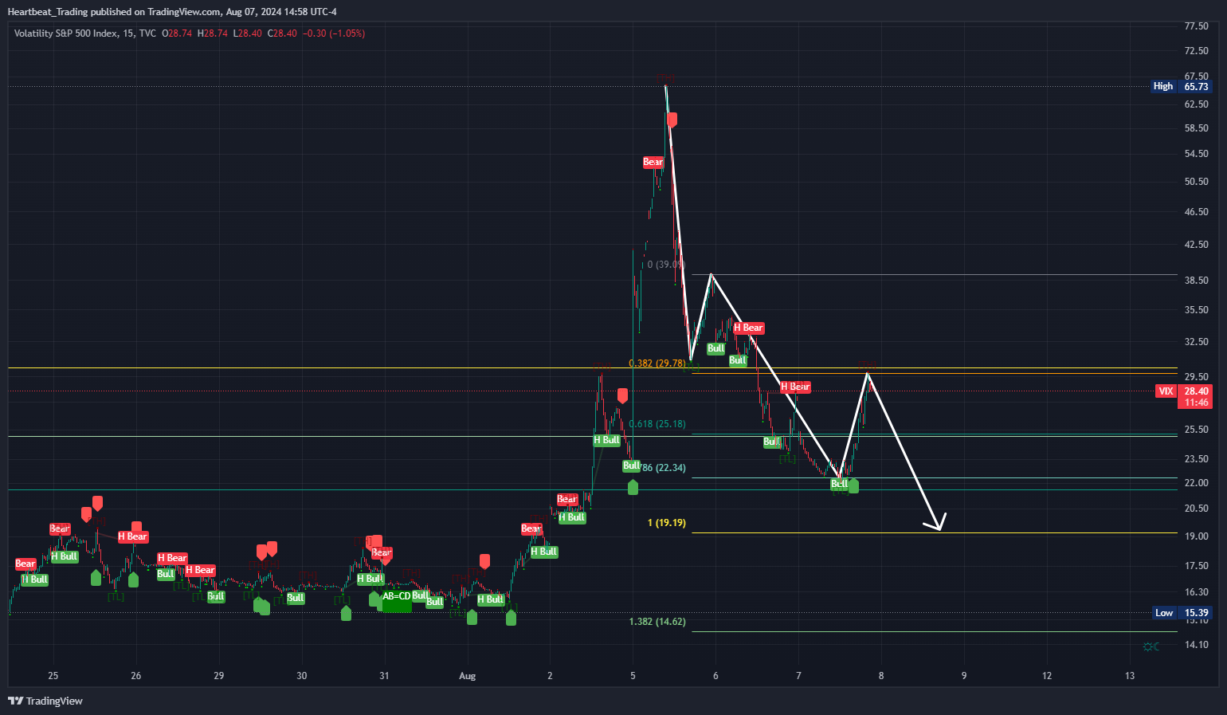Click date 31 on the time axis

coord(385,675)
